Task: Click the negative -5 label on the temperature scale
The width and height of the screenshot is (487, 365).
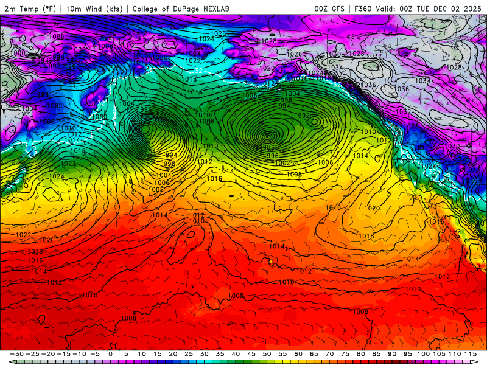Action: [x=95, y=354]
